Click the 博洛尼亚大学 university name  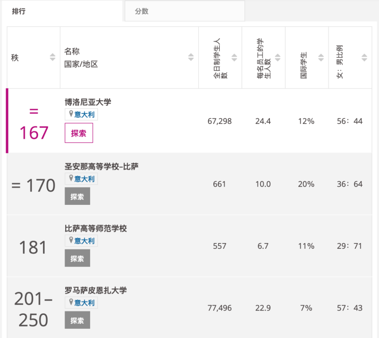click(88, 102)
